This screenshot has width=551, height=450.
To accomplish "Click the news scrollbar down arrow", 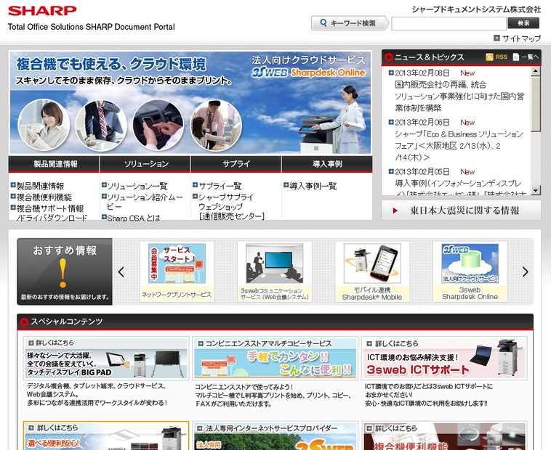I will point(535,190).
